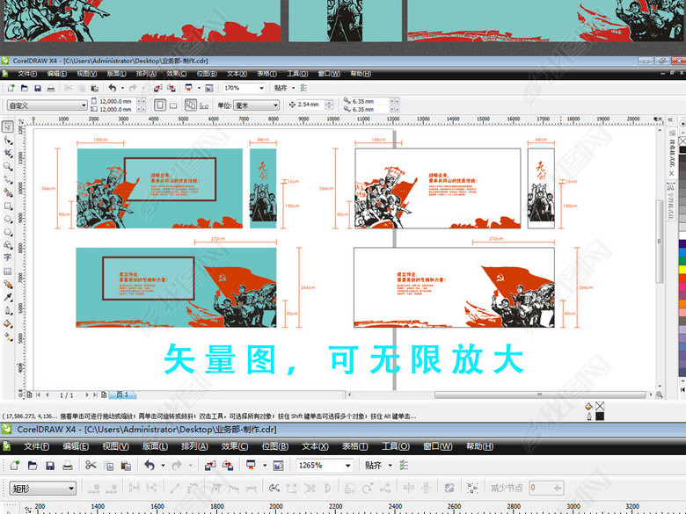Image resolution: width=686 pixels, height=514 pixels.
Task: Toggle apply layout to all pages button
Action: click(x=189, y=105)
